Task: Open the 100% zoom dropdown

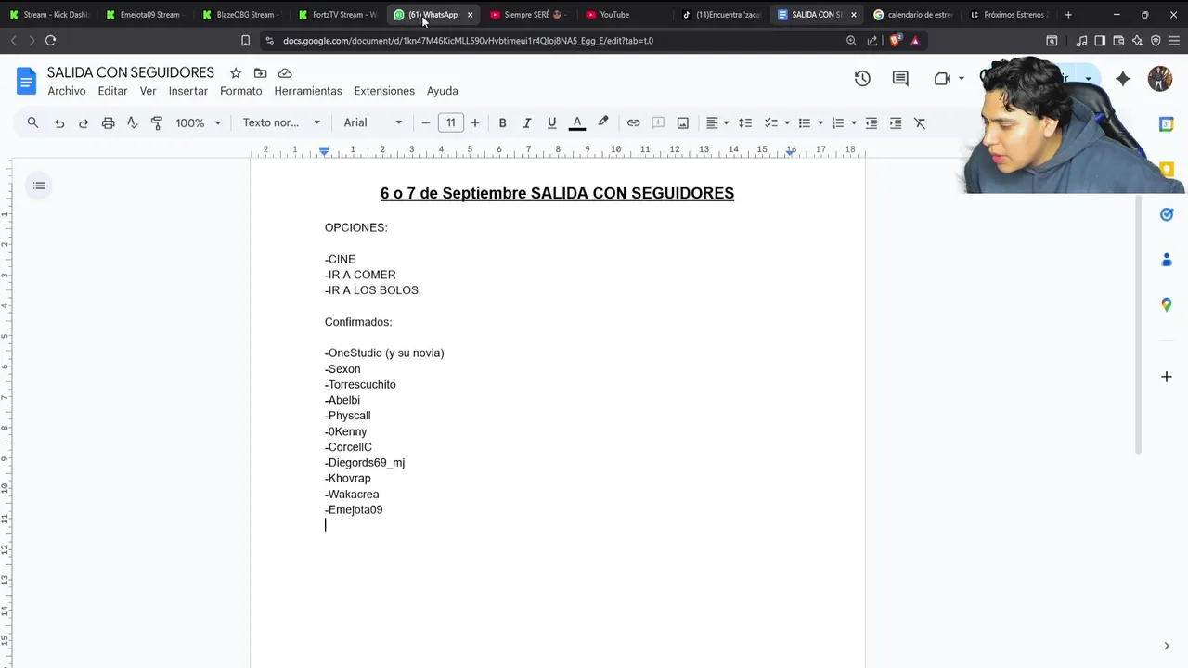Action: click(199, 122)
